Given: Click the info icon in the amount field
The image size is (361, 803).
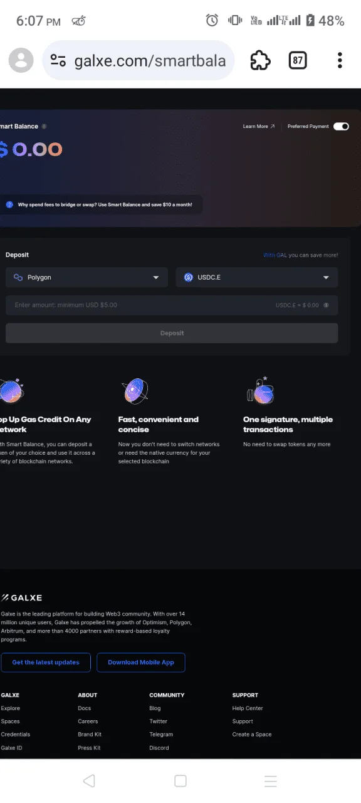Looking at the screenshot, I should (327, 305).
